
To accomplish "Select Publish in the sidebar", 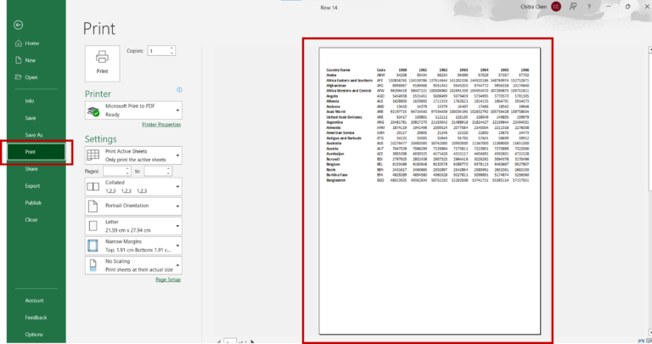I will 33,203.
